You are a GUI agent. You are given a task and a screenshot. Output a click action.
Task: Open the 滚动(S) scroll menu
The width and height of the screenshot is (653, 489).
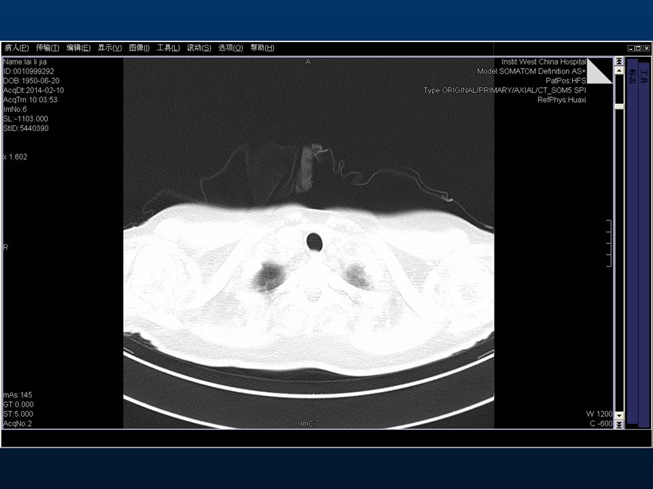tap(199, 48)
